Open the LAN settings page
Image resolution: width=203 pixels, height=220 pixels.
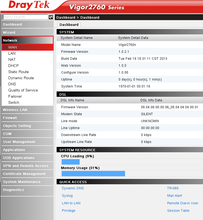(12, 53)
